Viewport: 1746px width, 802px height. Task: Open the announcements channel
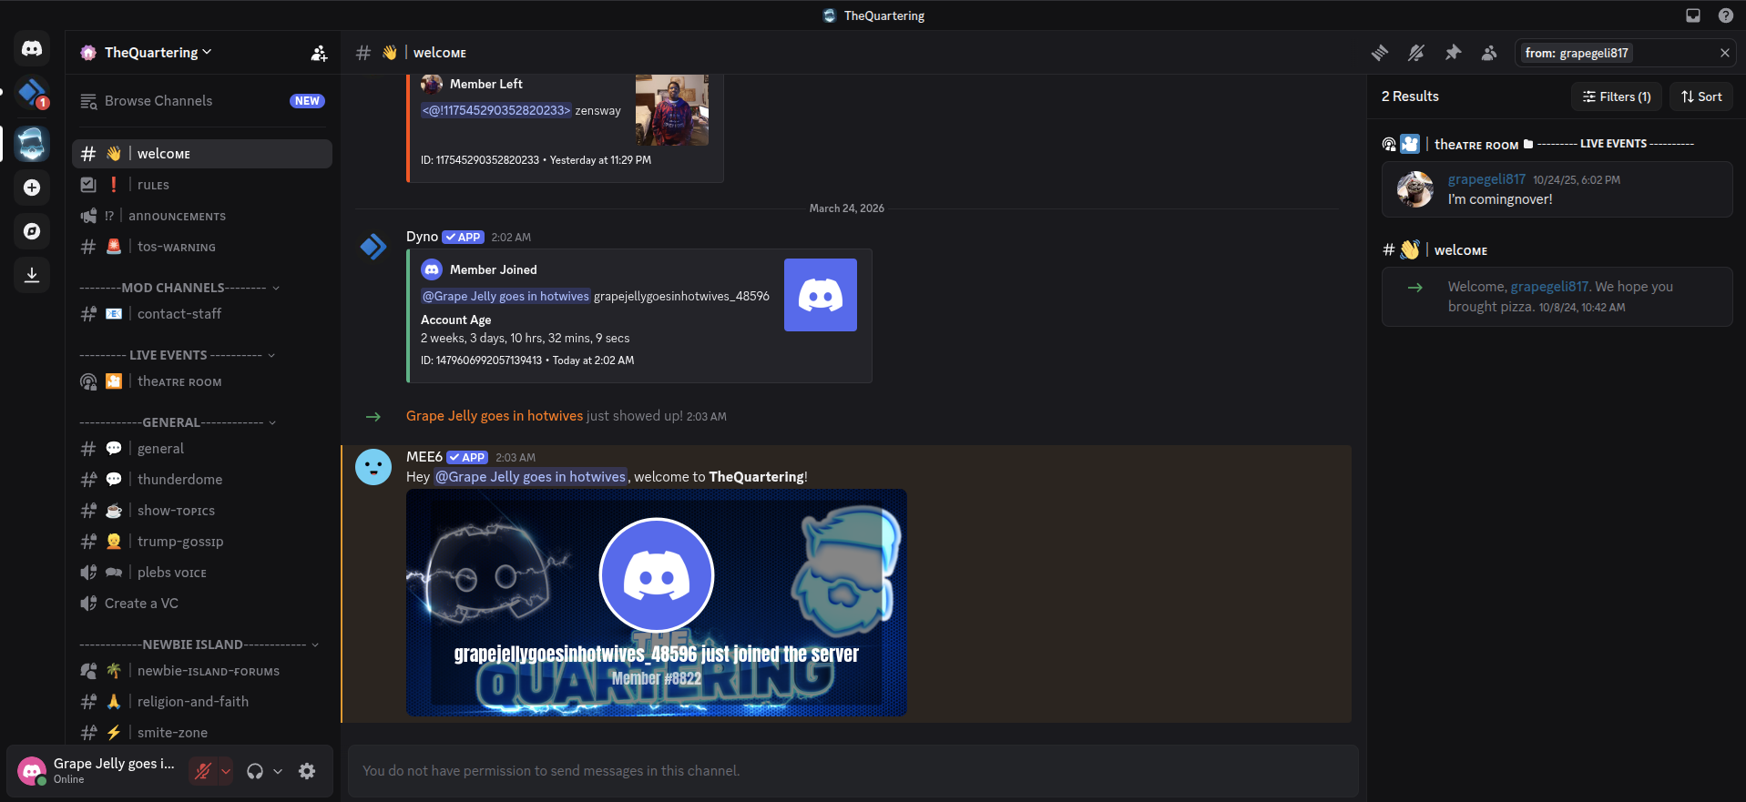[202, 216]
